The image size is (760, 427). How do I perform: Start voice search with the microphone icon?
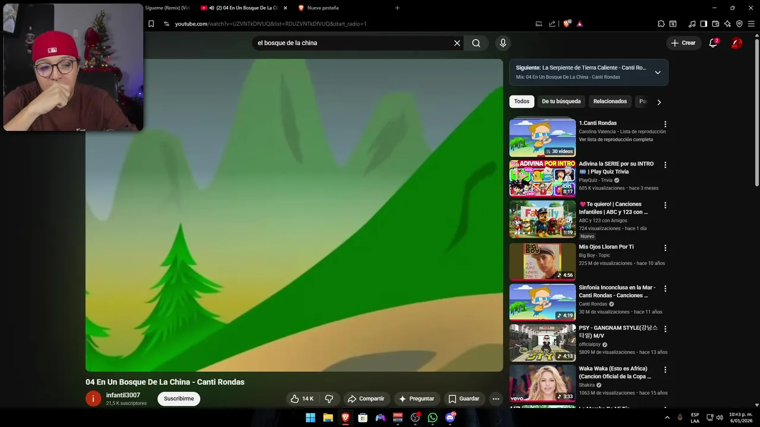[503, 43]
